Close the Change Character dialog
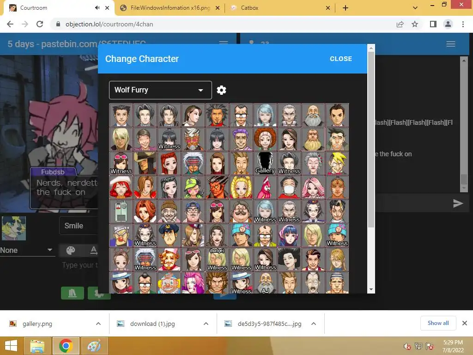This screenshot has width=473, height=355. 341,59
